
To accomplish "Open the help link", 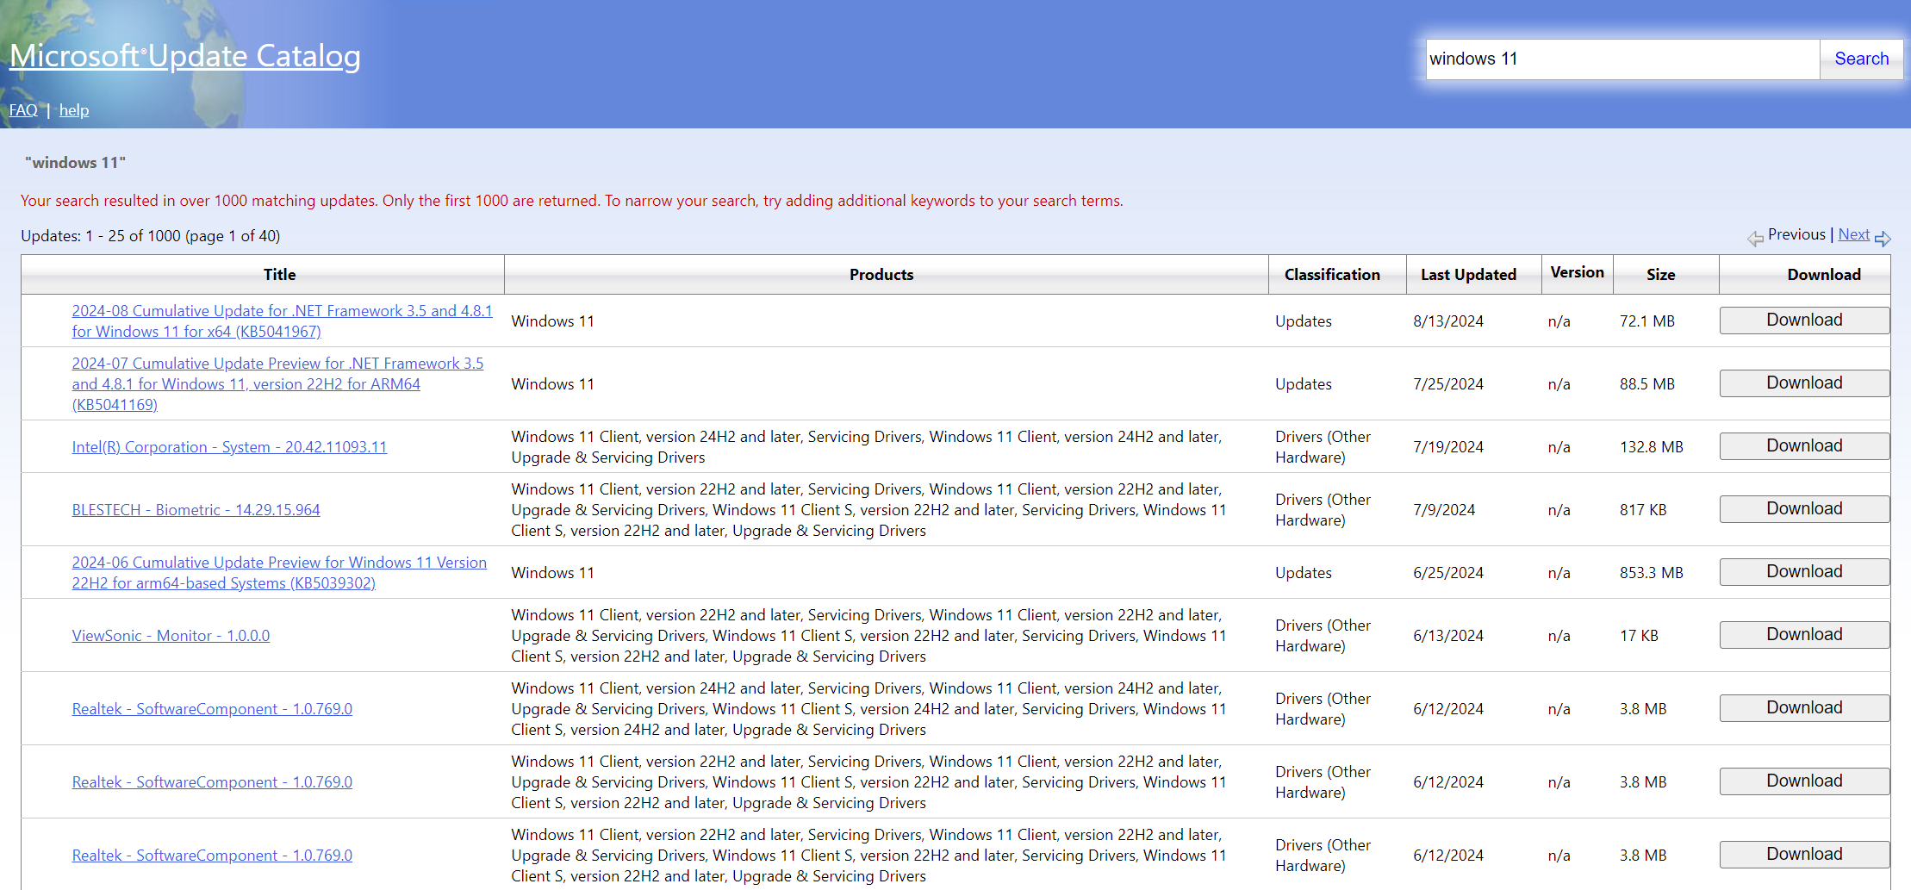I will point(74,110).
